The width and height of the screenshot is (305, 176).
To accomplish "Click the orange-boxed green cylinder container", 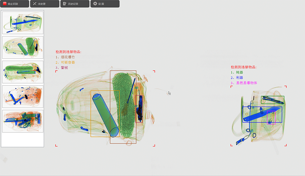I will tap(105, 114).
